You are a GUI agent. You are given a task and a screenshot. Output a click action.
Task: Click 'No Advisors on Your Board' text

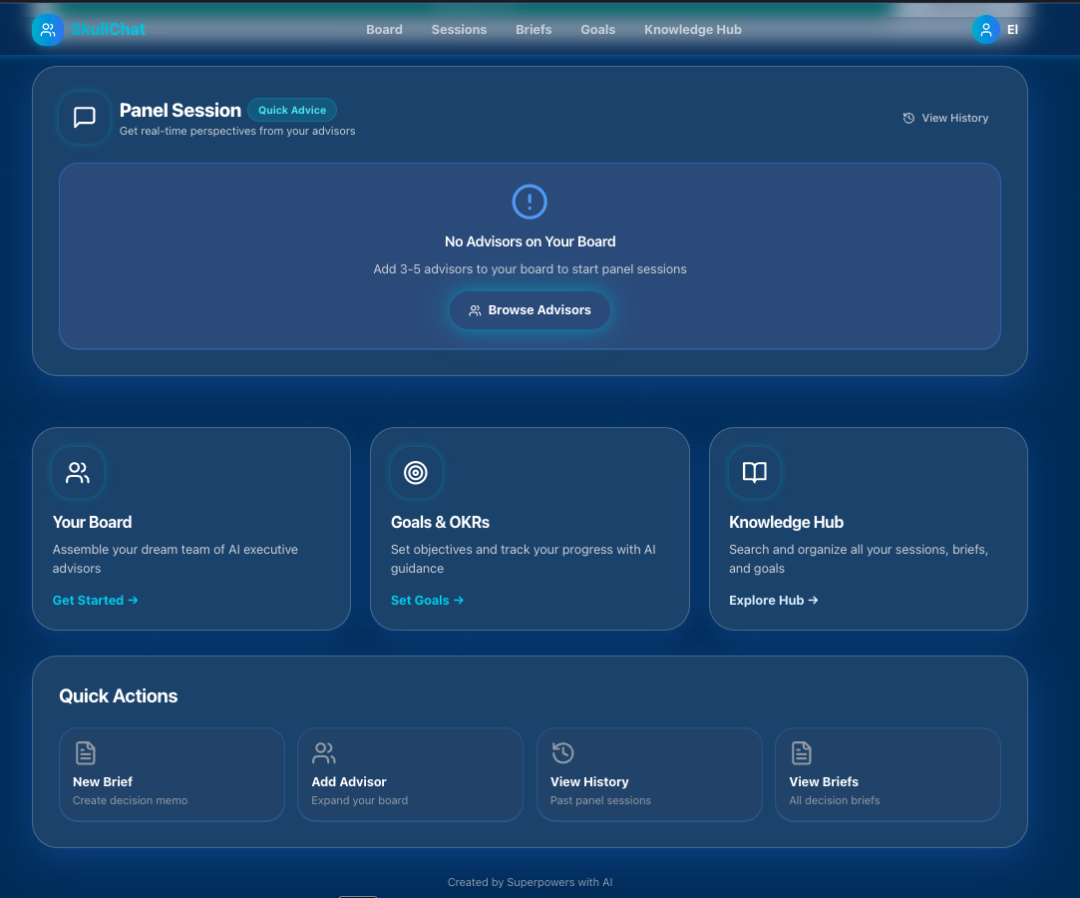point(530,241)
